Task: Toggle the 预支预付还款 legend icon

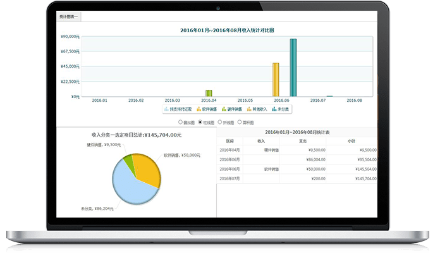Action: 166,109
